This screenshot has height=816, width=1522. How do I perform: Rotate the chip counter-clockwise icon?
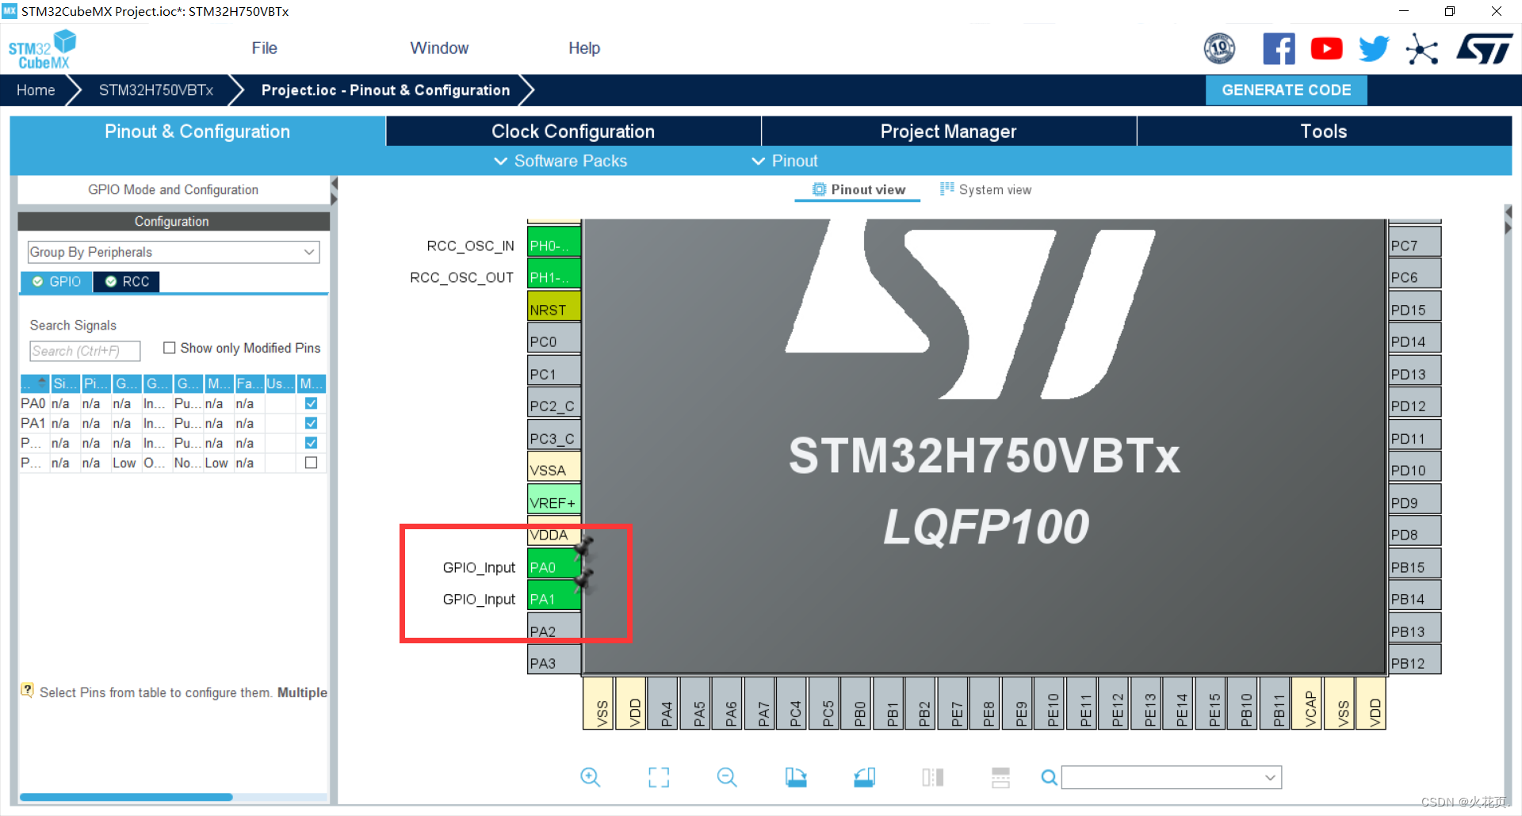pyautogui.click(x=865, y=777)
